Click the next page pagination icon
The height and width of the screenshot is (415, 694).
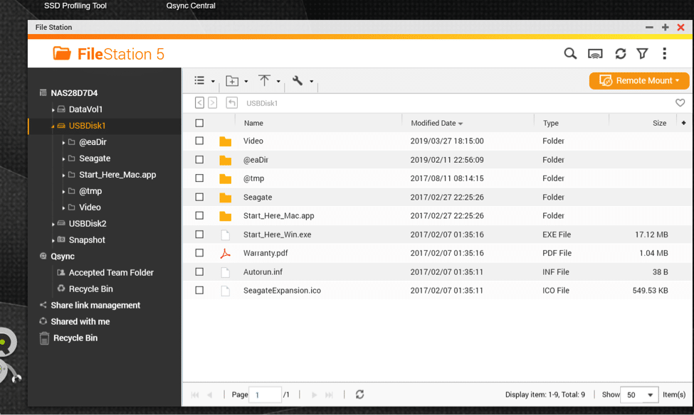(x=314, y=394)
